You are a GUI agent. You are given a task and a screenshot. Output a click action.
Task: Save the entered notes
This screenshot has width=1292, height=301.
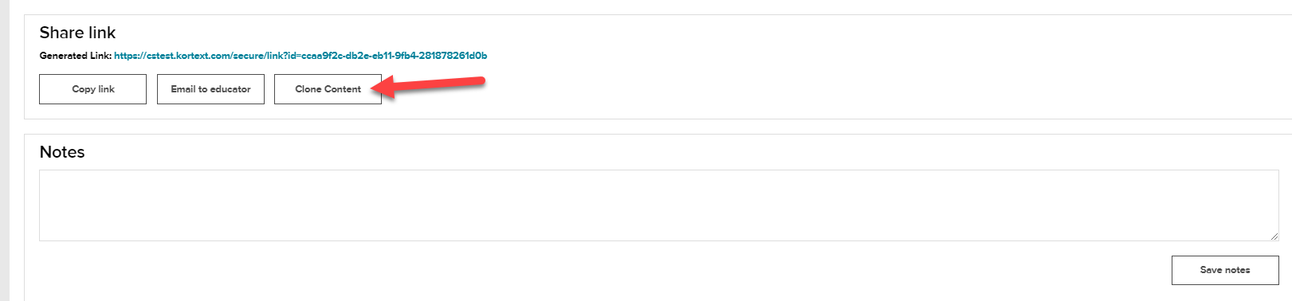[x=1225, y=270]
